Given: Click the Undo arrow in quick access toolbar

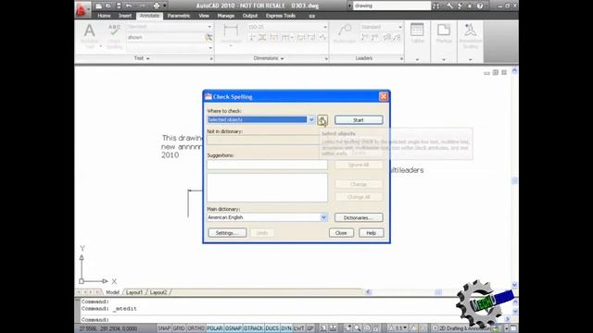Looking at the screenshot, I should click(x=129, y=6).
